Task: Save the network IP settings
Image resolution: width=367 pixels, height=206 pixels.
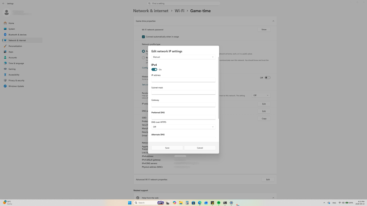Action: click(x=167, y=148)
